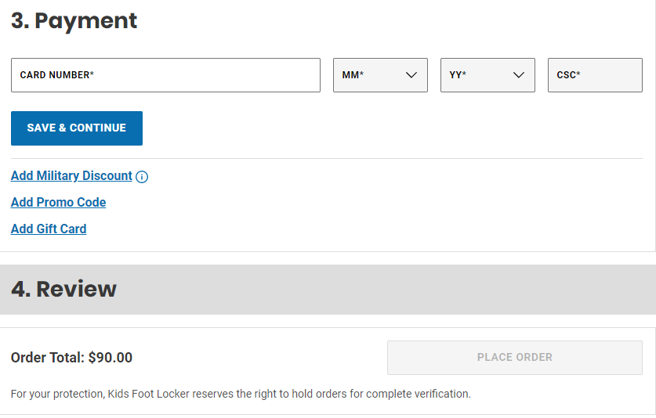Image resolution: width=656 pixels, height=418 pixels.
Task: Open the Add Military Discount link
Action: (71, 176)
